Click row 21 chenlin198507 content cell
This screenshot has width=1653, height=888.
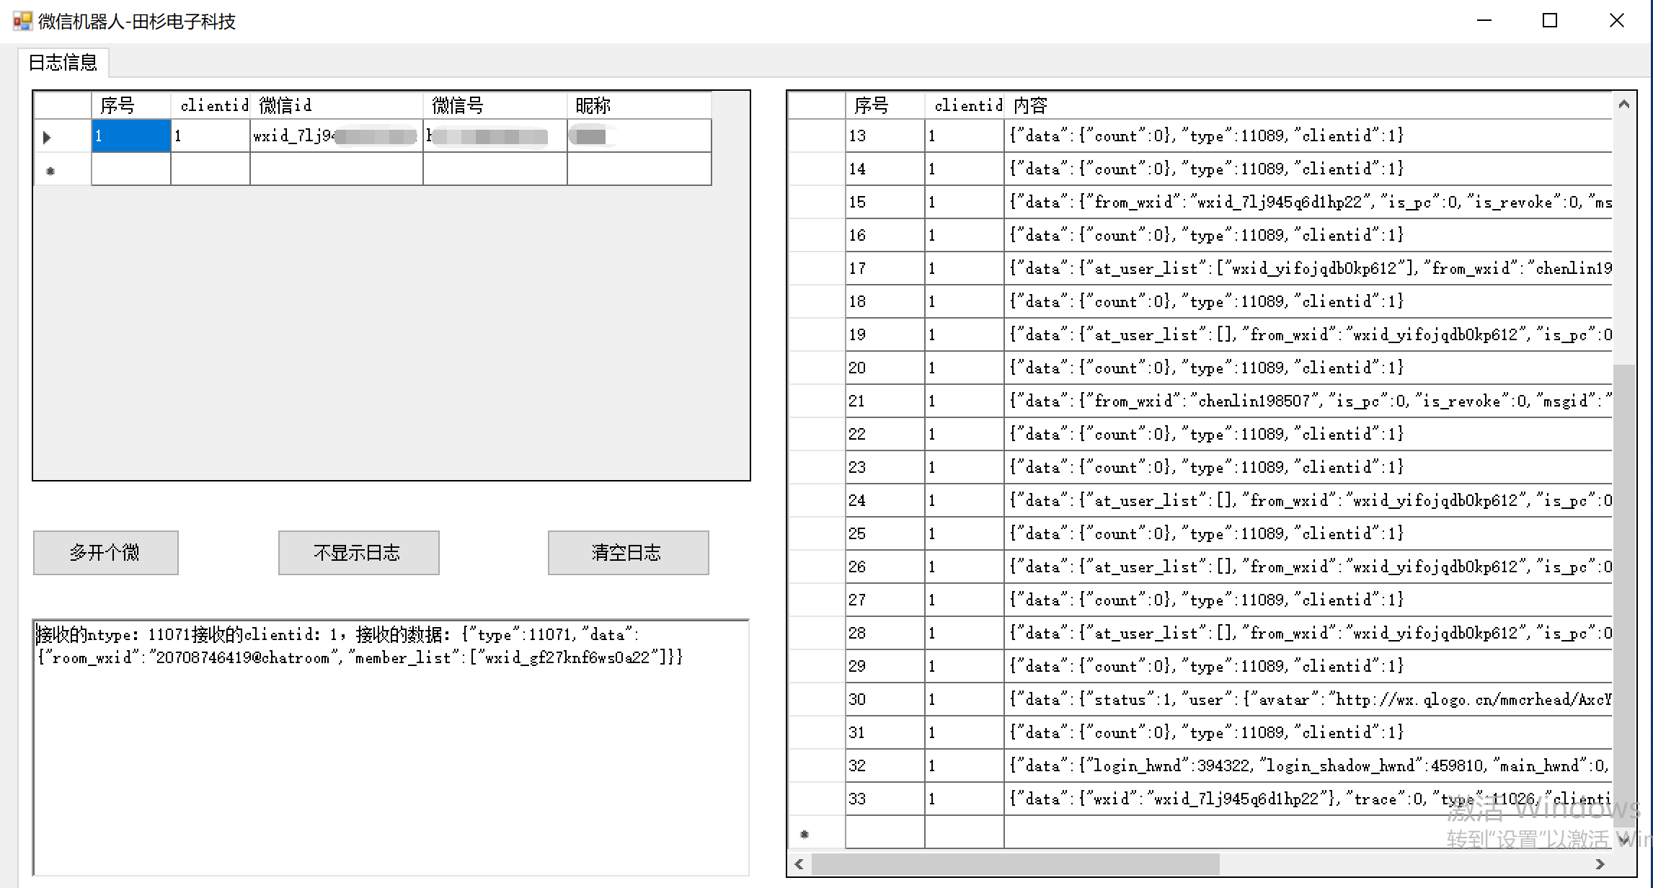click(x=1308, y=401)
